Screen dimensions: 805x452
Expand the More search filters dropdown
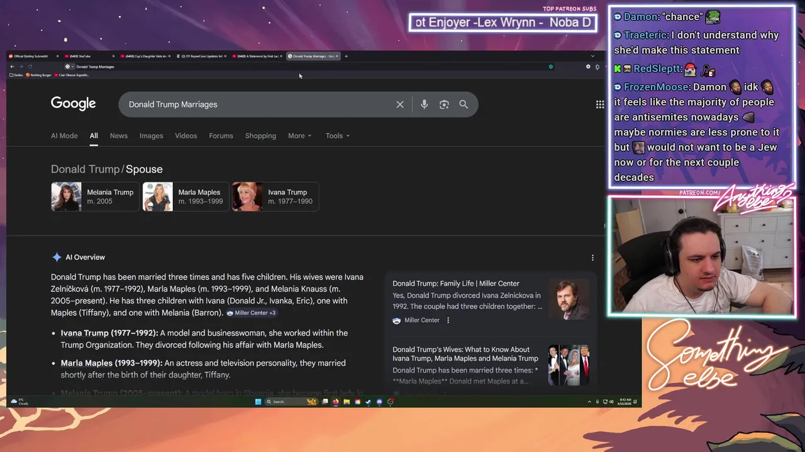pos(300,136)
